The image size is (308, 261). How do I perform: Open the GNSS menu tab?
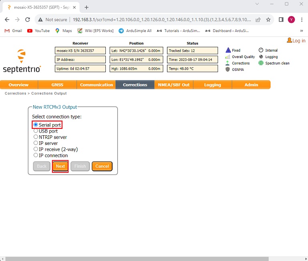click(57, 85)
